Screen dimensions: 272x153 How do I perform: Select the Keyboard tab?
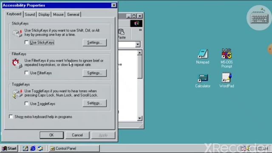pyautogui.click(x=14, y=14)
